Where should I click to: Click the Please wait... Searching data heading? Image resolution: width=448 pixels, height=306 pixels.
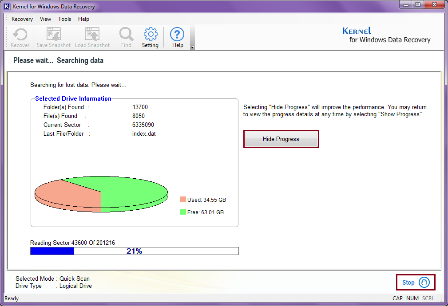pos(58,60)
